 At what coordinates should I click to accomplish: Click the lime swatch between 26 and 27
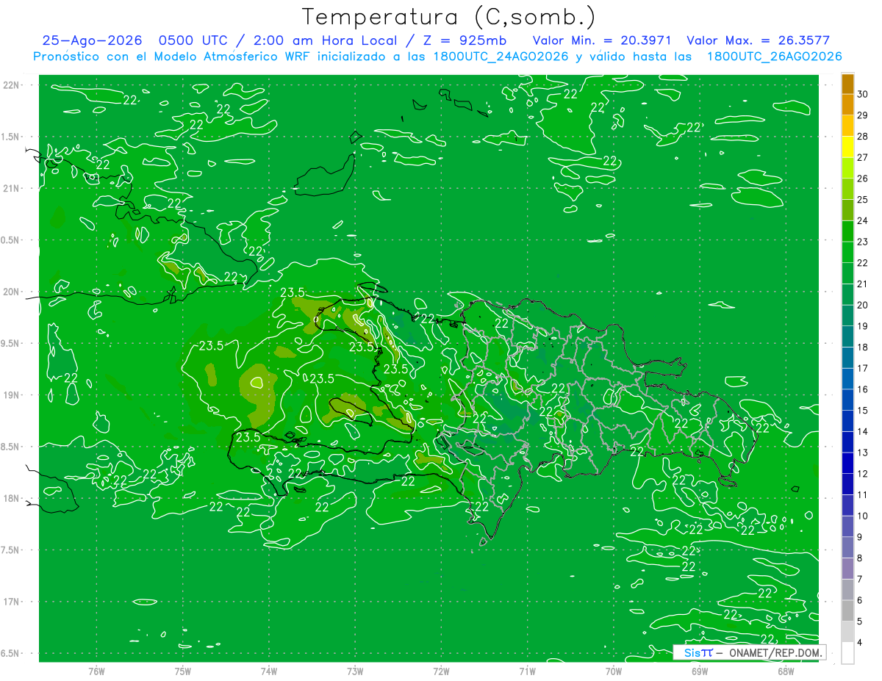[847, 168]
